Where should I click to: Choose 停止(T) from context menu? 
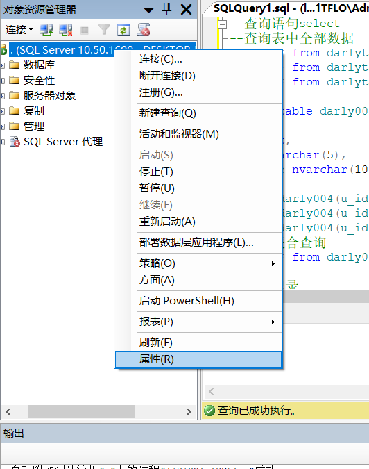198,172
